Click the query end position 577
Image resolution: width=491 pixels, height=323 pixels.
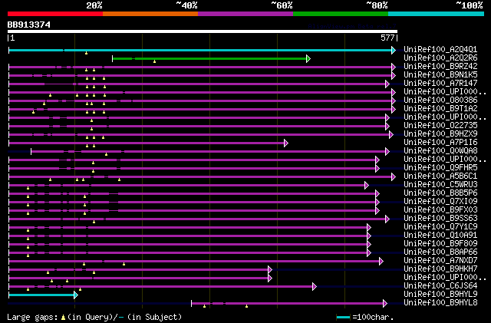tap(387, 38)
